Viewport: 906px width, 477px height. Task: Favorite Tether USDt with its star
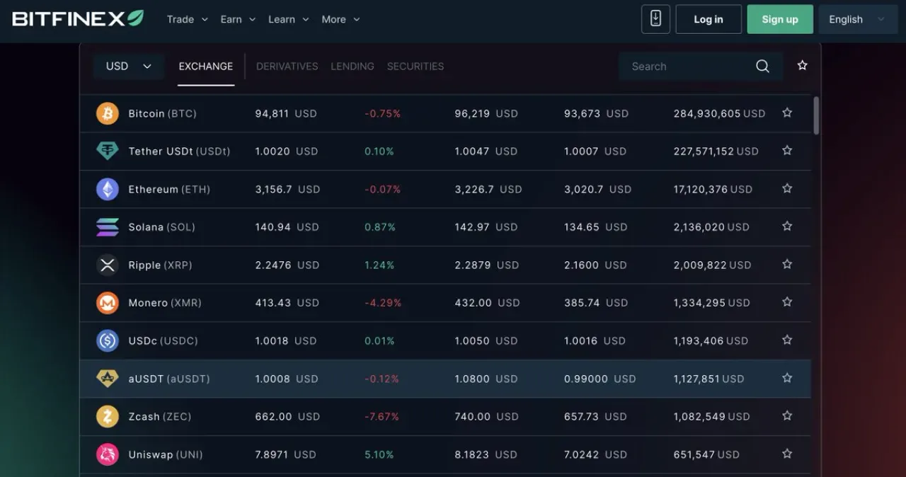point(787,151)
